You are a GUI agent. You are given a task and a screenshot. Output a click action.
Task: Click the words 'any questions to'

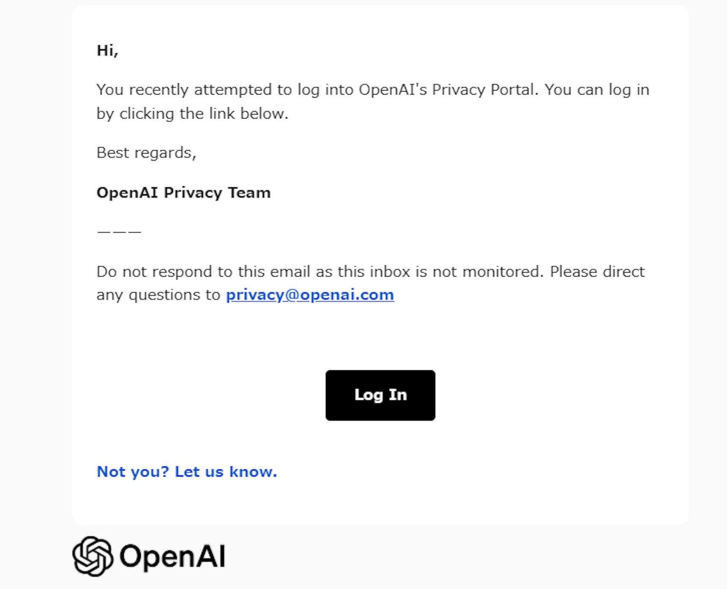(159, 295)
